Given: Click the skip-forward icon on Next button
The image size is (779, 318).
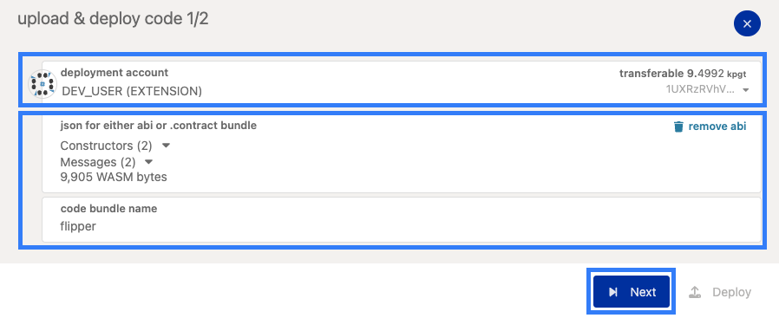Looking at the screenshot, I should (613, 292).
